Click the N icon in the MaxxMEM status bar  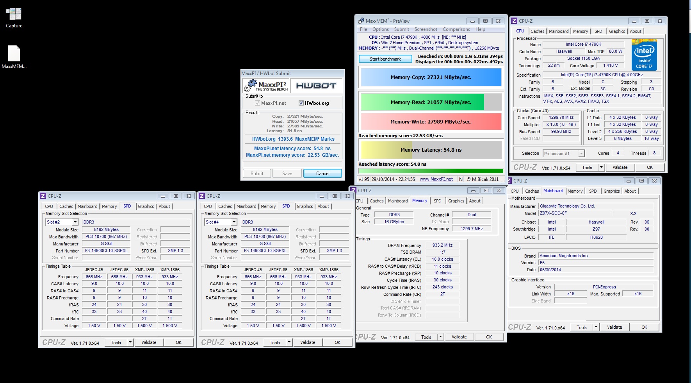point(461,179)
